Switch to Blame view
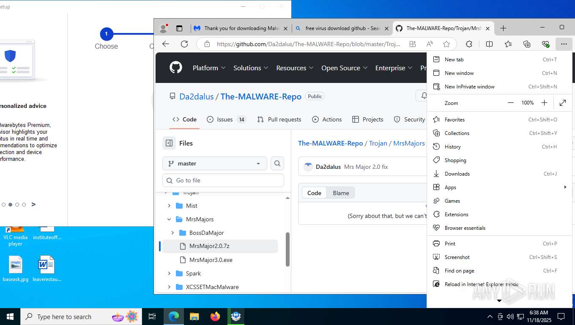This screenshot has height=325, width=575. click(x=341, y=193)
